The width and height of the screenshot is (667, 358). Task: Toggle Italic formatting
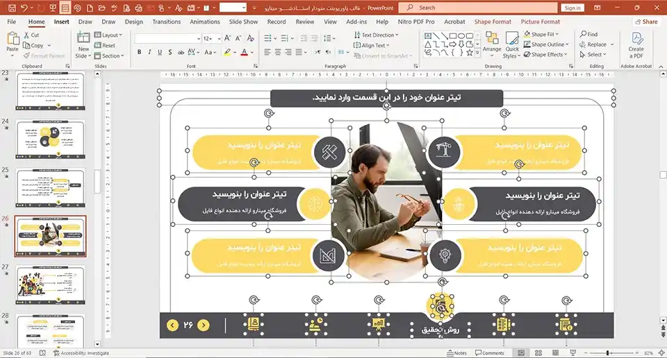point(149,52)
